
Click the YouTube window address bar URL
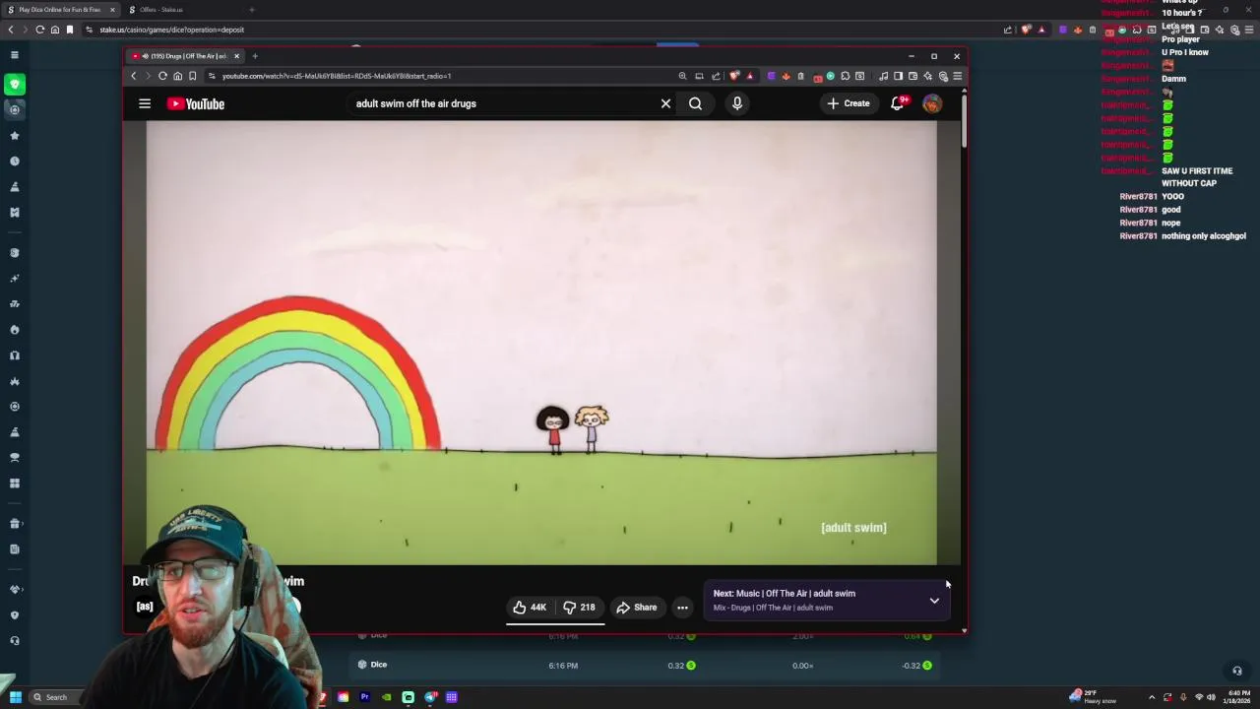pyautogui.click(x=337, y=76)
